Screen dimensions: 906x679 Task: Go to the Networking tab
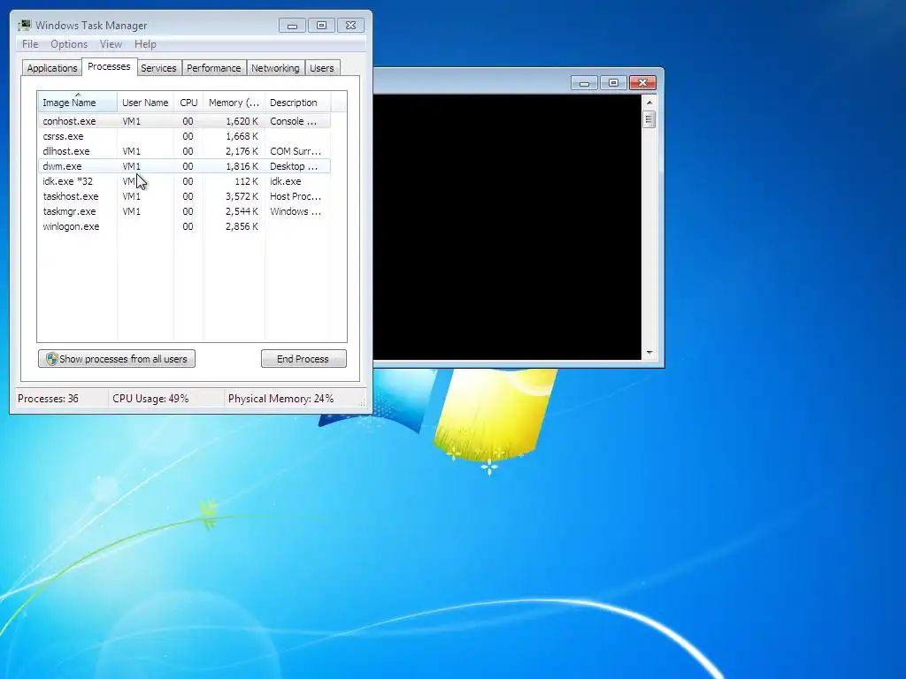(275, 68)
